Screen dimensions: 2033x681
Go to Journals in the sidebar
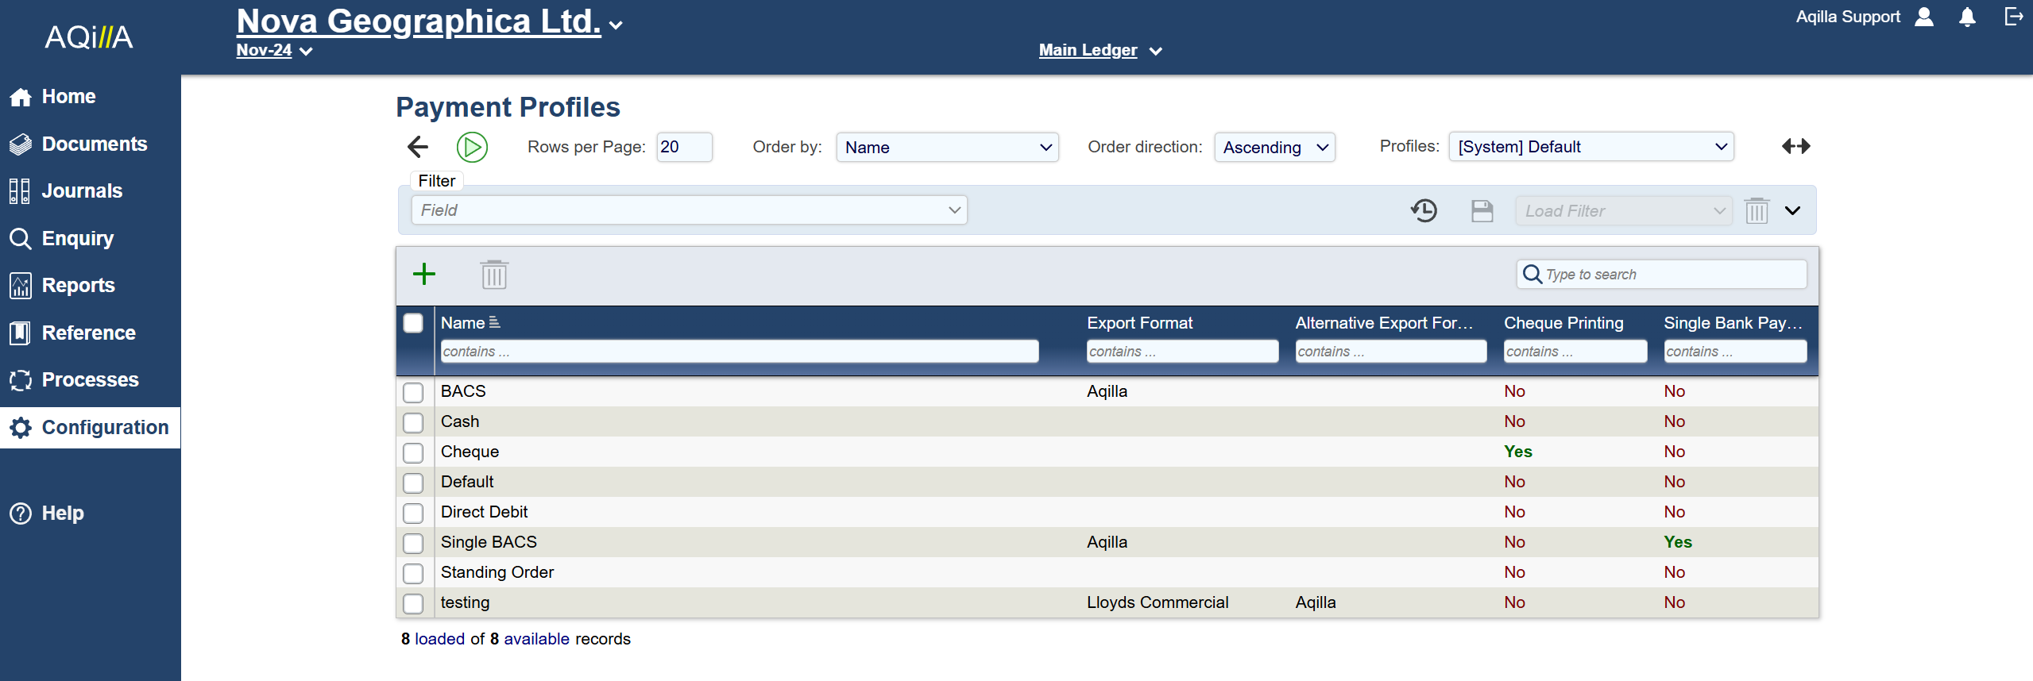pos(82,191)
